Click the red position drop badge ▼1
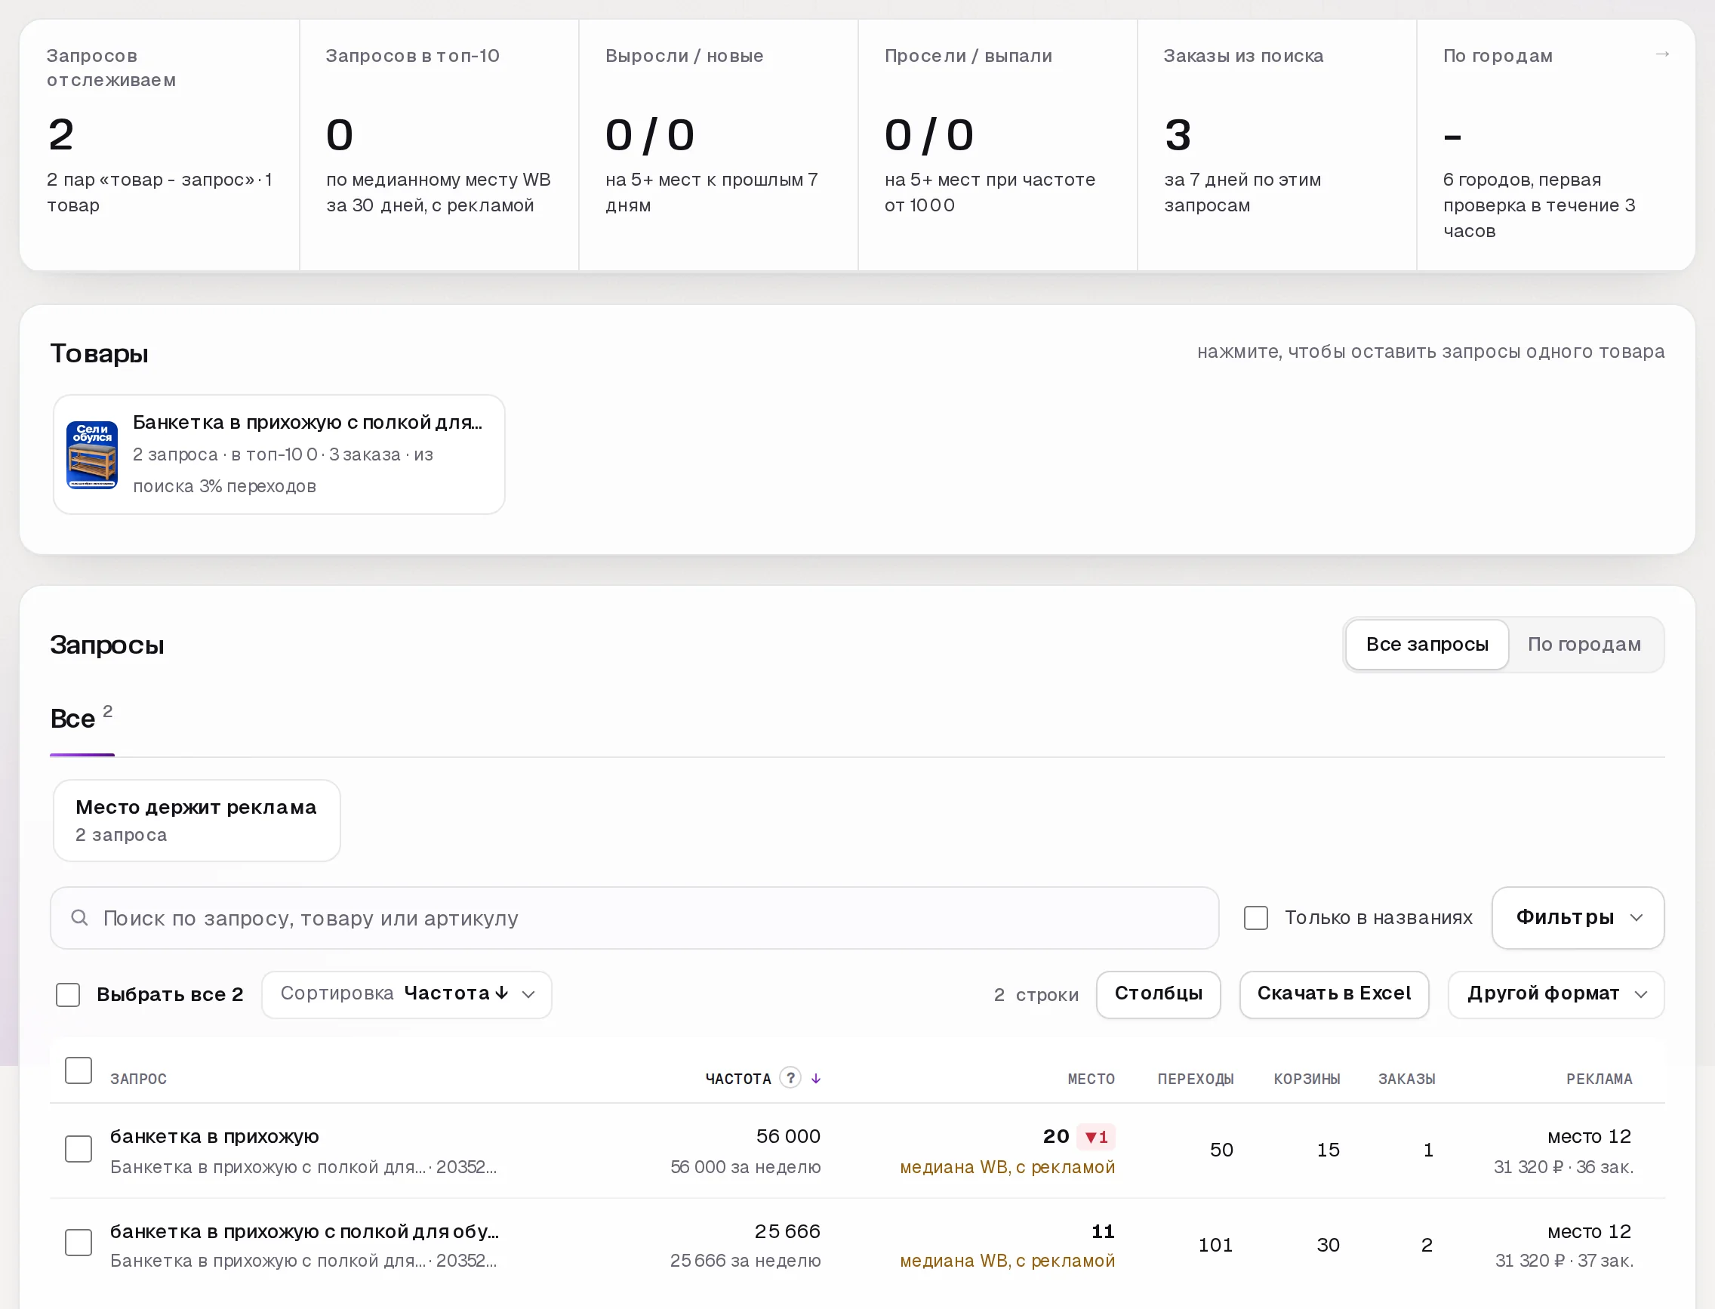Viewport: 1715px width, 1309px height. 1095,1137
